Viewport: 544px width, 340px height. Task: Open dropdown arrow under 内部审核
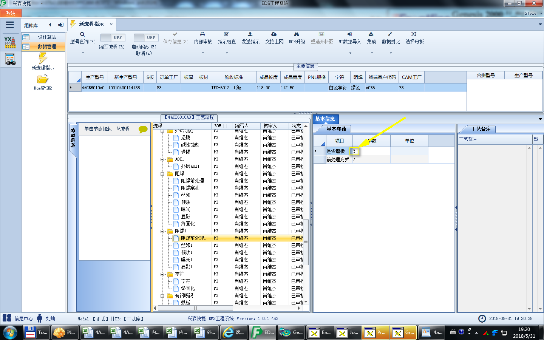pyautogui.click(x=203, y=53)
